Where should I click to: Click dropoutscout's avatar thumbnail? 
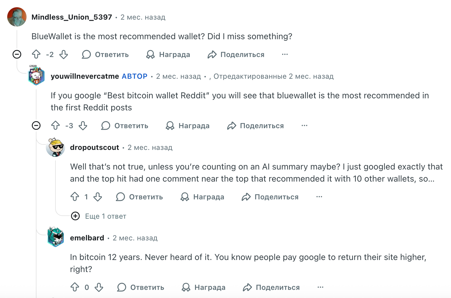click(56, 147)
